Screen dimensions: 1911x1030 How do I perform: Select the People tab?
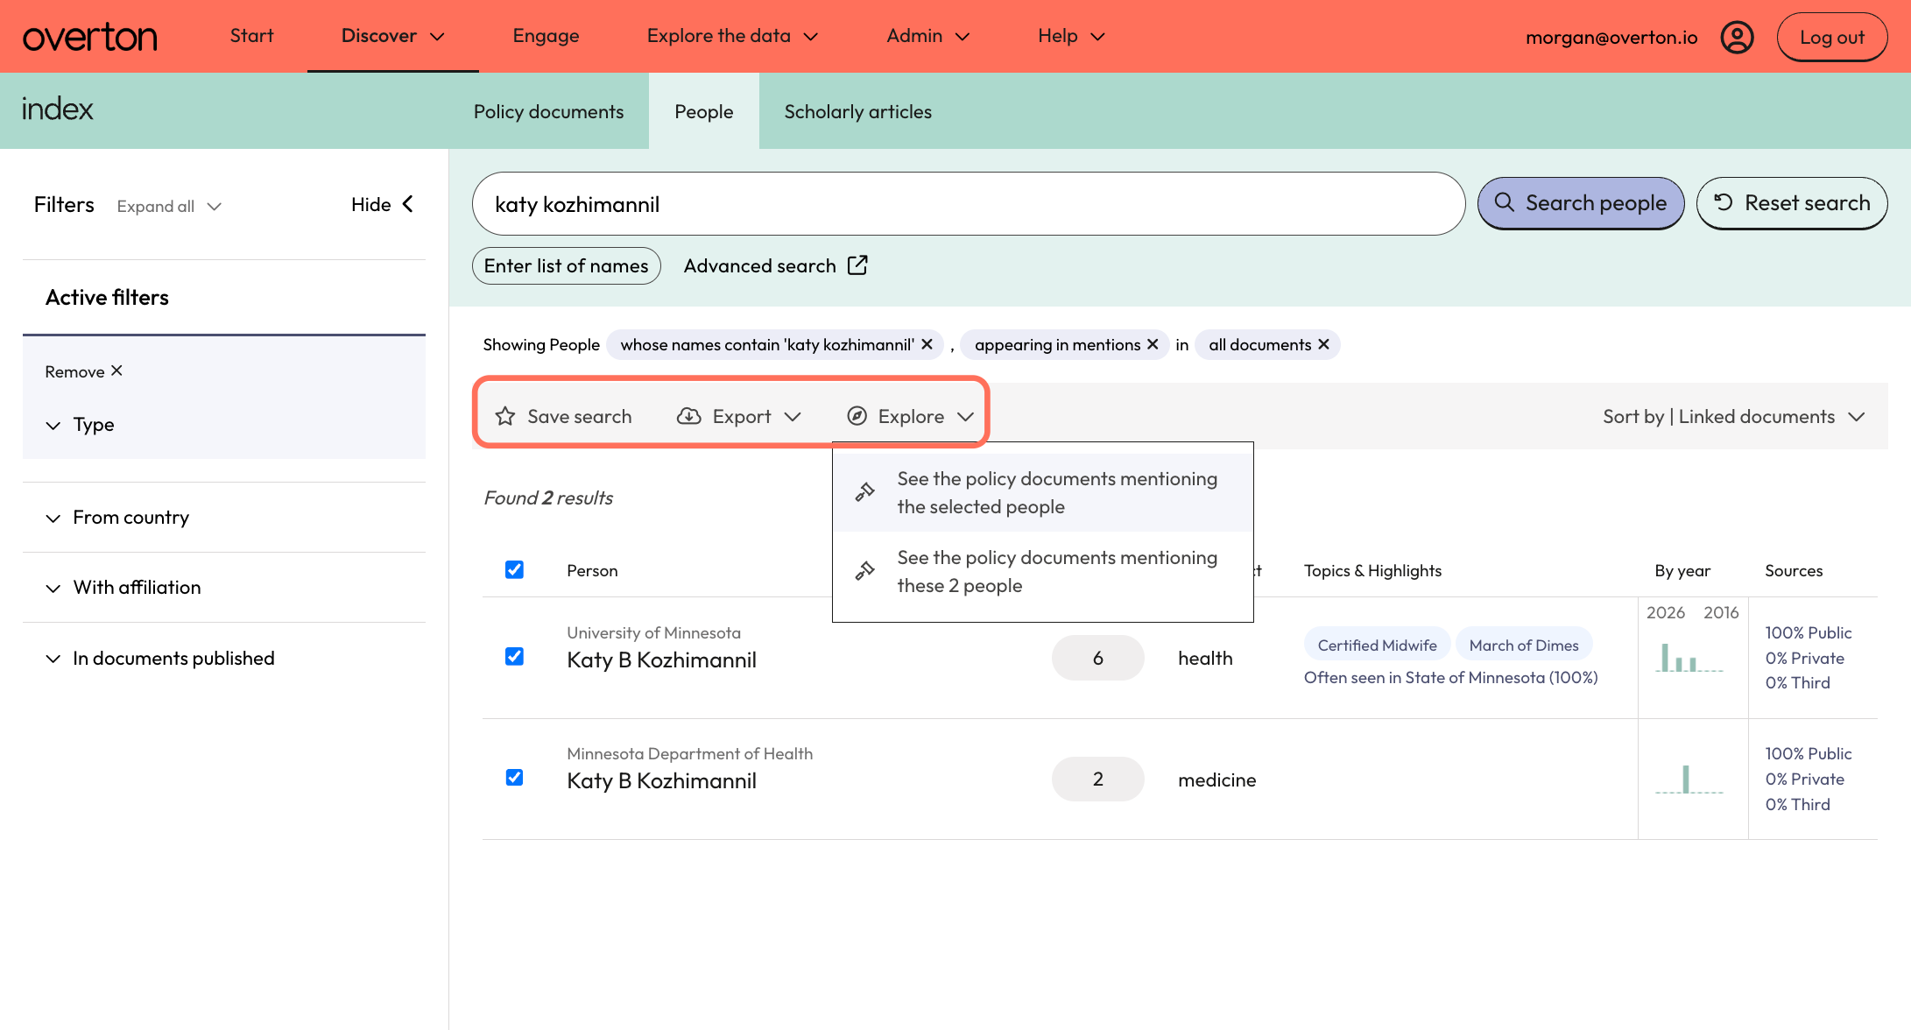point(704,112)
